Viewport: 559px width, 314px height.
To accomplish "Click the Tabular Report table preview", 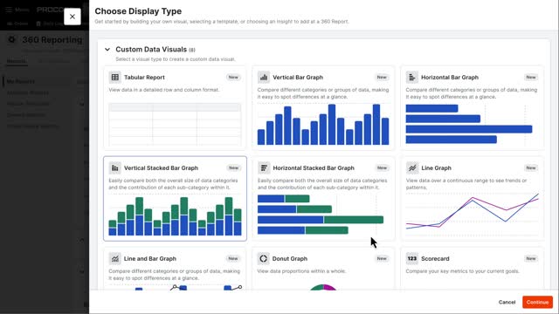I will pyautogui.click(x=175, y=124).
